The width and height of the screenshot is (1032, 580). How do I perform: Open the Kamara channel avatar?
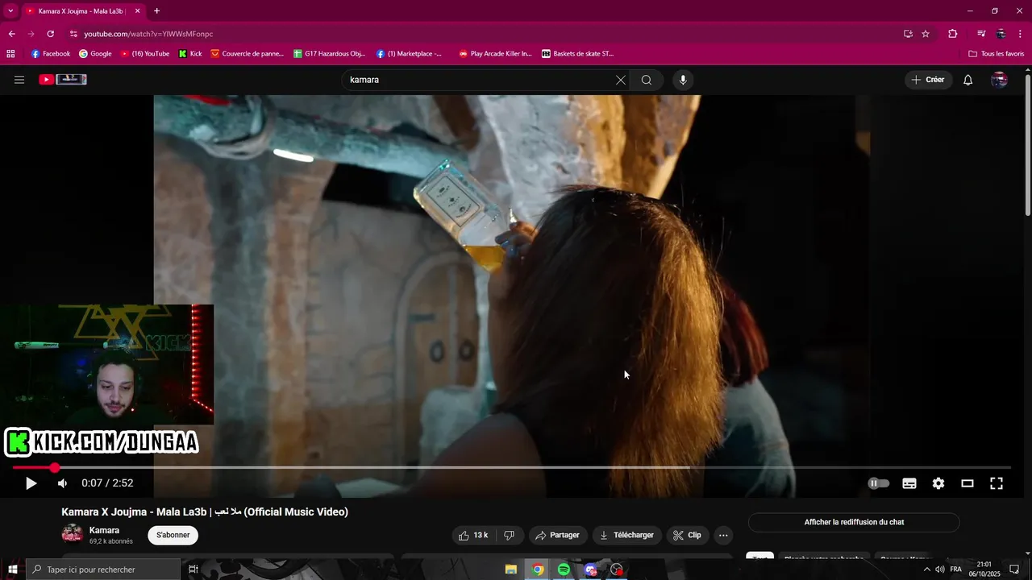pos(72,534)
